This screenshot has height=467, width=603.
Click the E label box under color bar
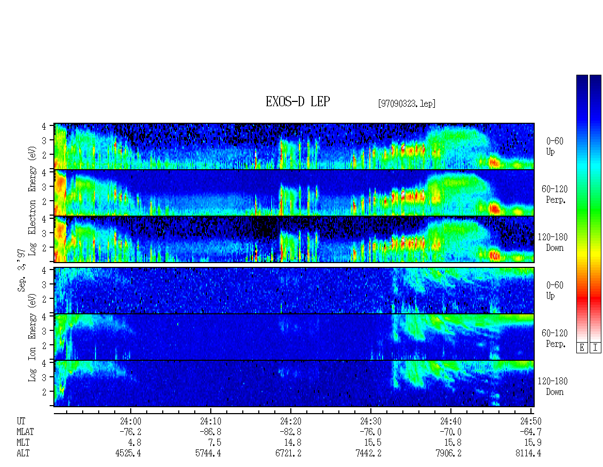coord(582,348)
